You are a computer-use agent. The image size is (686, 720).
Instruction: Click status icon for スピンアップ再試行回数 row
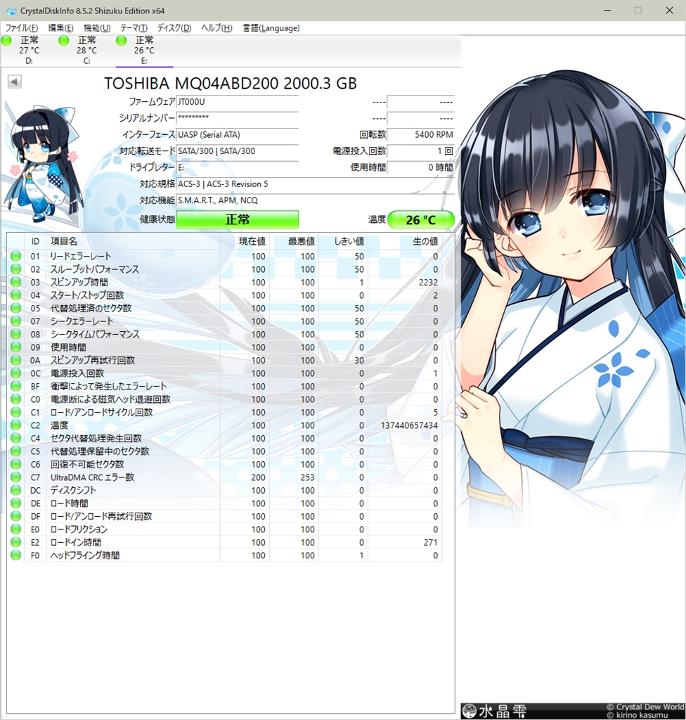click(15, 360)
